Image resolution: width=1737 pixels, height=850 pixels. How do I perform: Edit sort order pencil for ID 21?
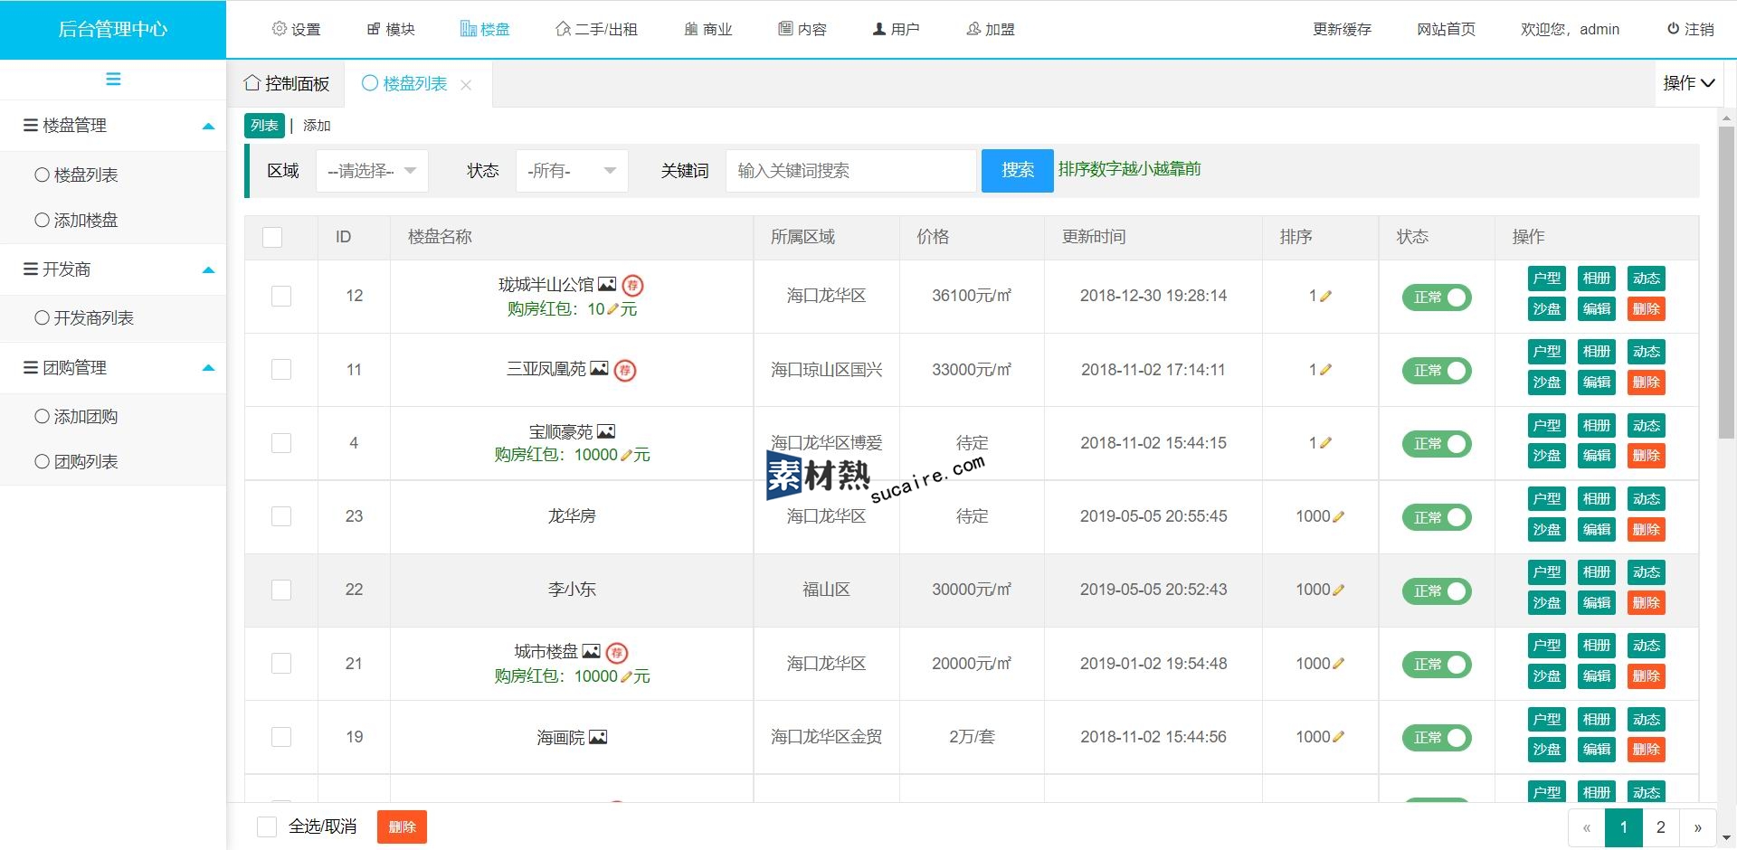point(1339,664)
